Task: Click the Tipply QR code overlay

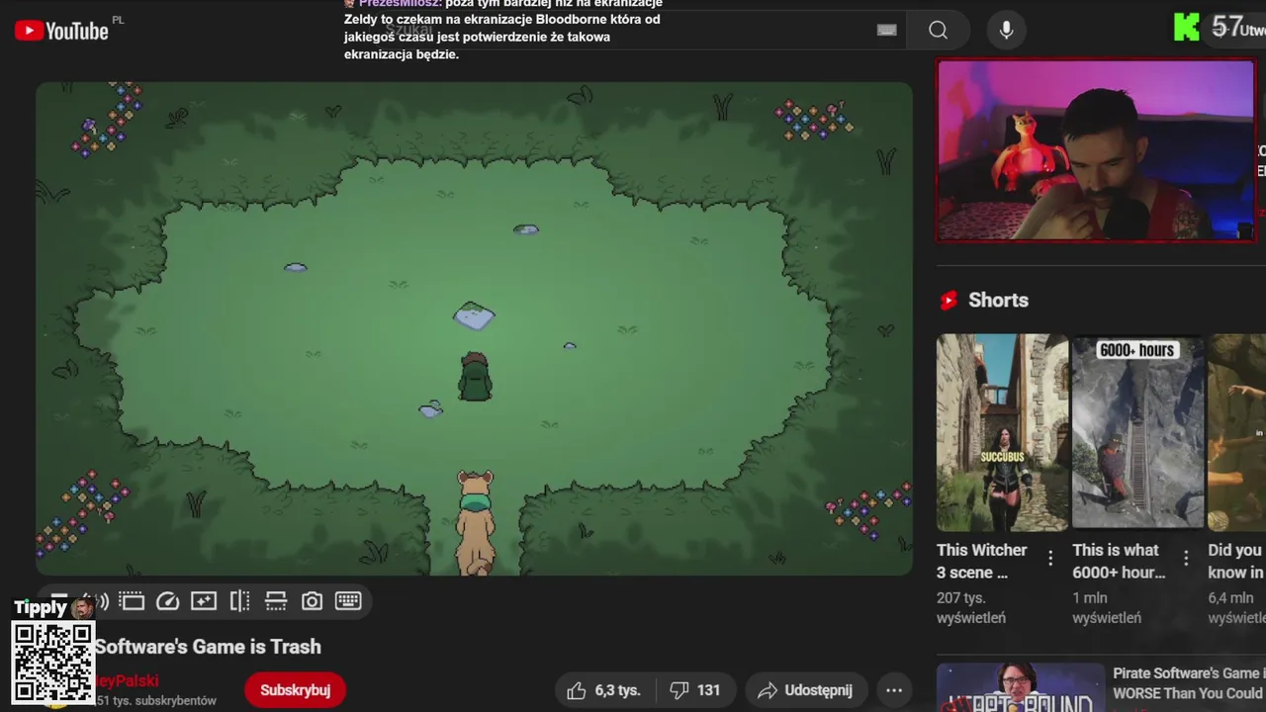Action: (x=53, y=662)
